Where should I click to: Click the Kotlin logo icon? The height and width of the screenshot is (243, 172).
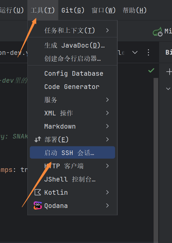click(x=38, y=192)
